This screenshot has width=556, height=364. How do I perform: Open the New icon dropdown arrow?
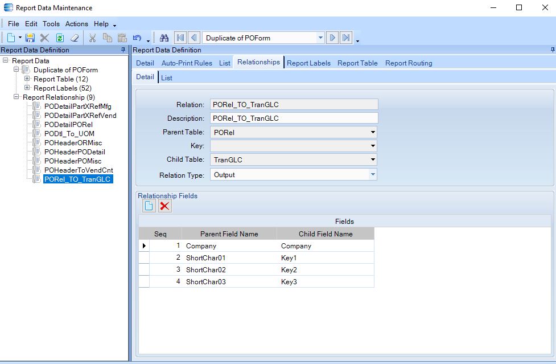(x=20, y=38)
